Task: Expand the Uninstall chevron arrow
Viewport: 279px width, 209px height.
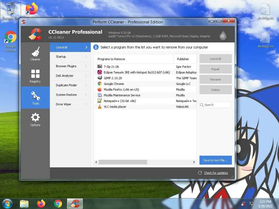Action: coord(86,47)
